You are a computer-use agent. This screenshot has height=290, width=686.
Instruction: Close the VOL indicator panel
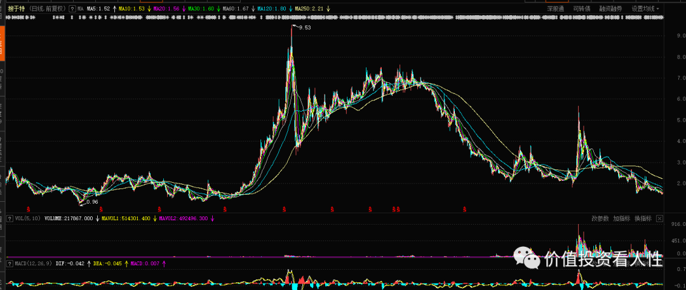click(x=660, y=219)
